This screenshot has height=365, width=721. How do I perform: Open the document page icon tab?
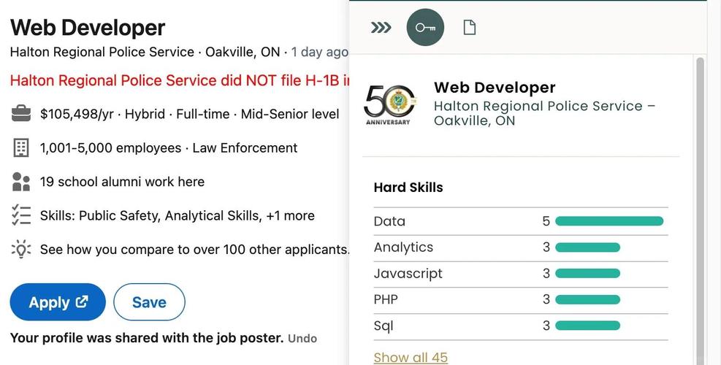coord(470,28)
